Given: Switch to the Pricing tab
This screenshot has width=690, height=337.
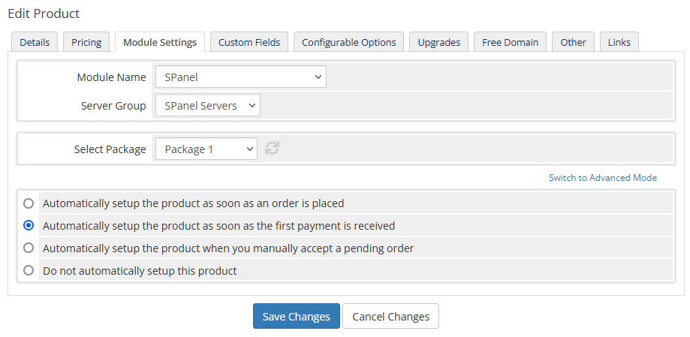Looking at the screenshot, I should [86, 42].
